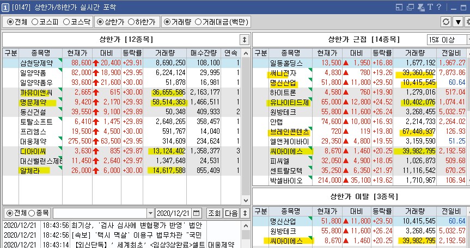Select 명문제약 row
The height and width of the screenshot is (248, 470).
pyautogui.click(x=122, y=102)
